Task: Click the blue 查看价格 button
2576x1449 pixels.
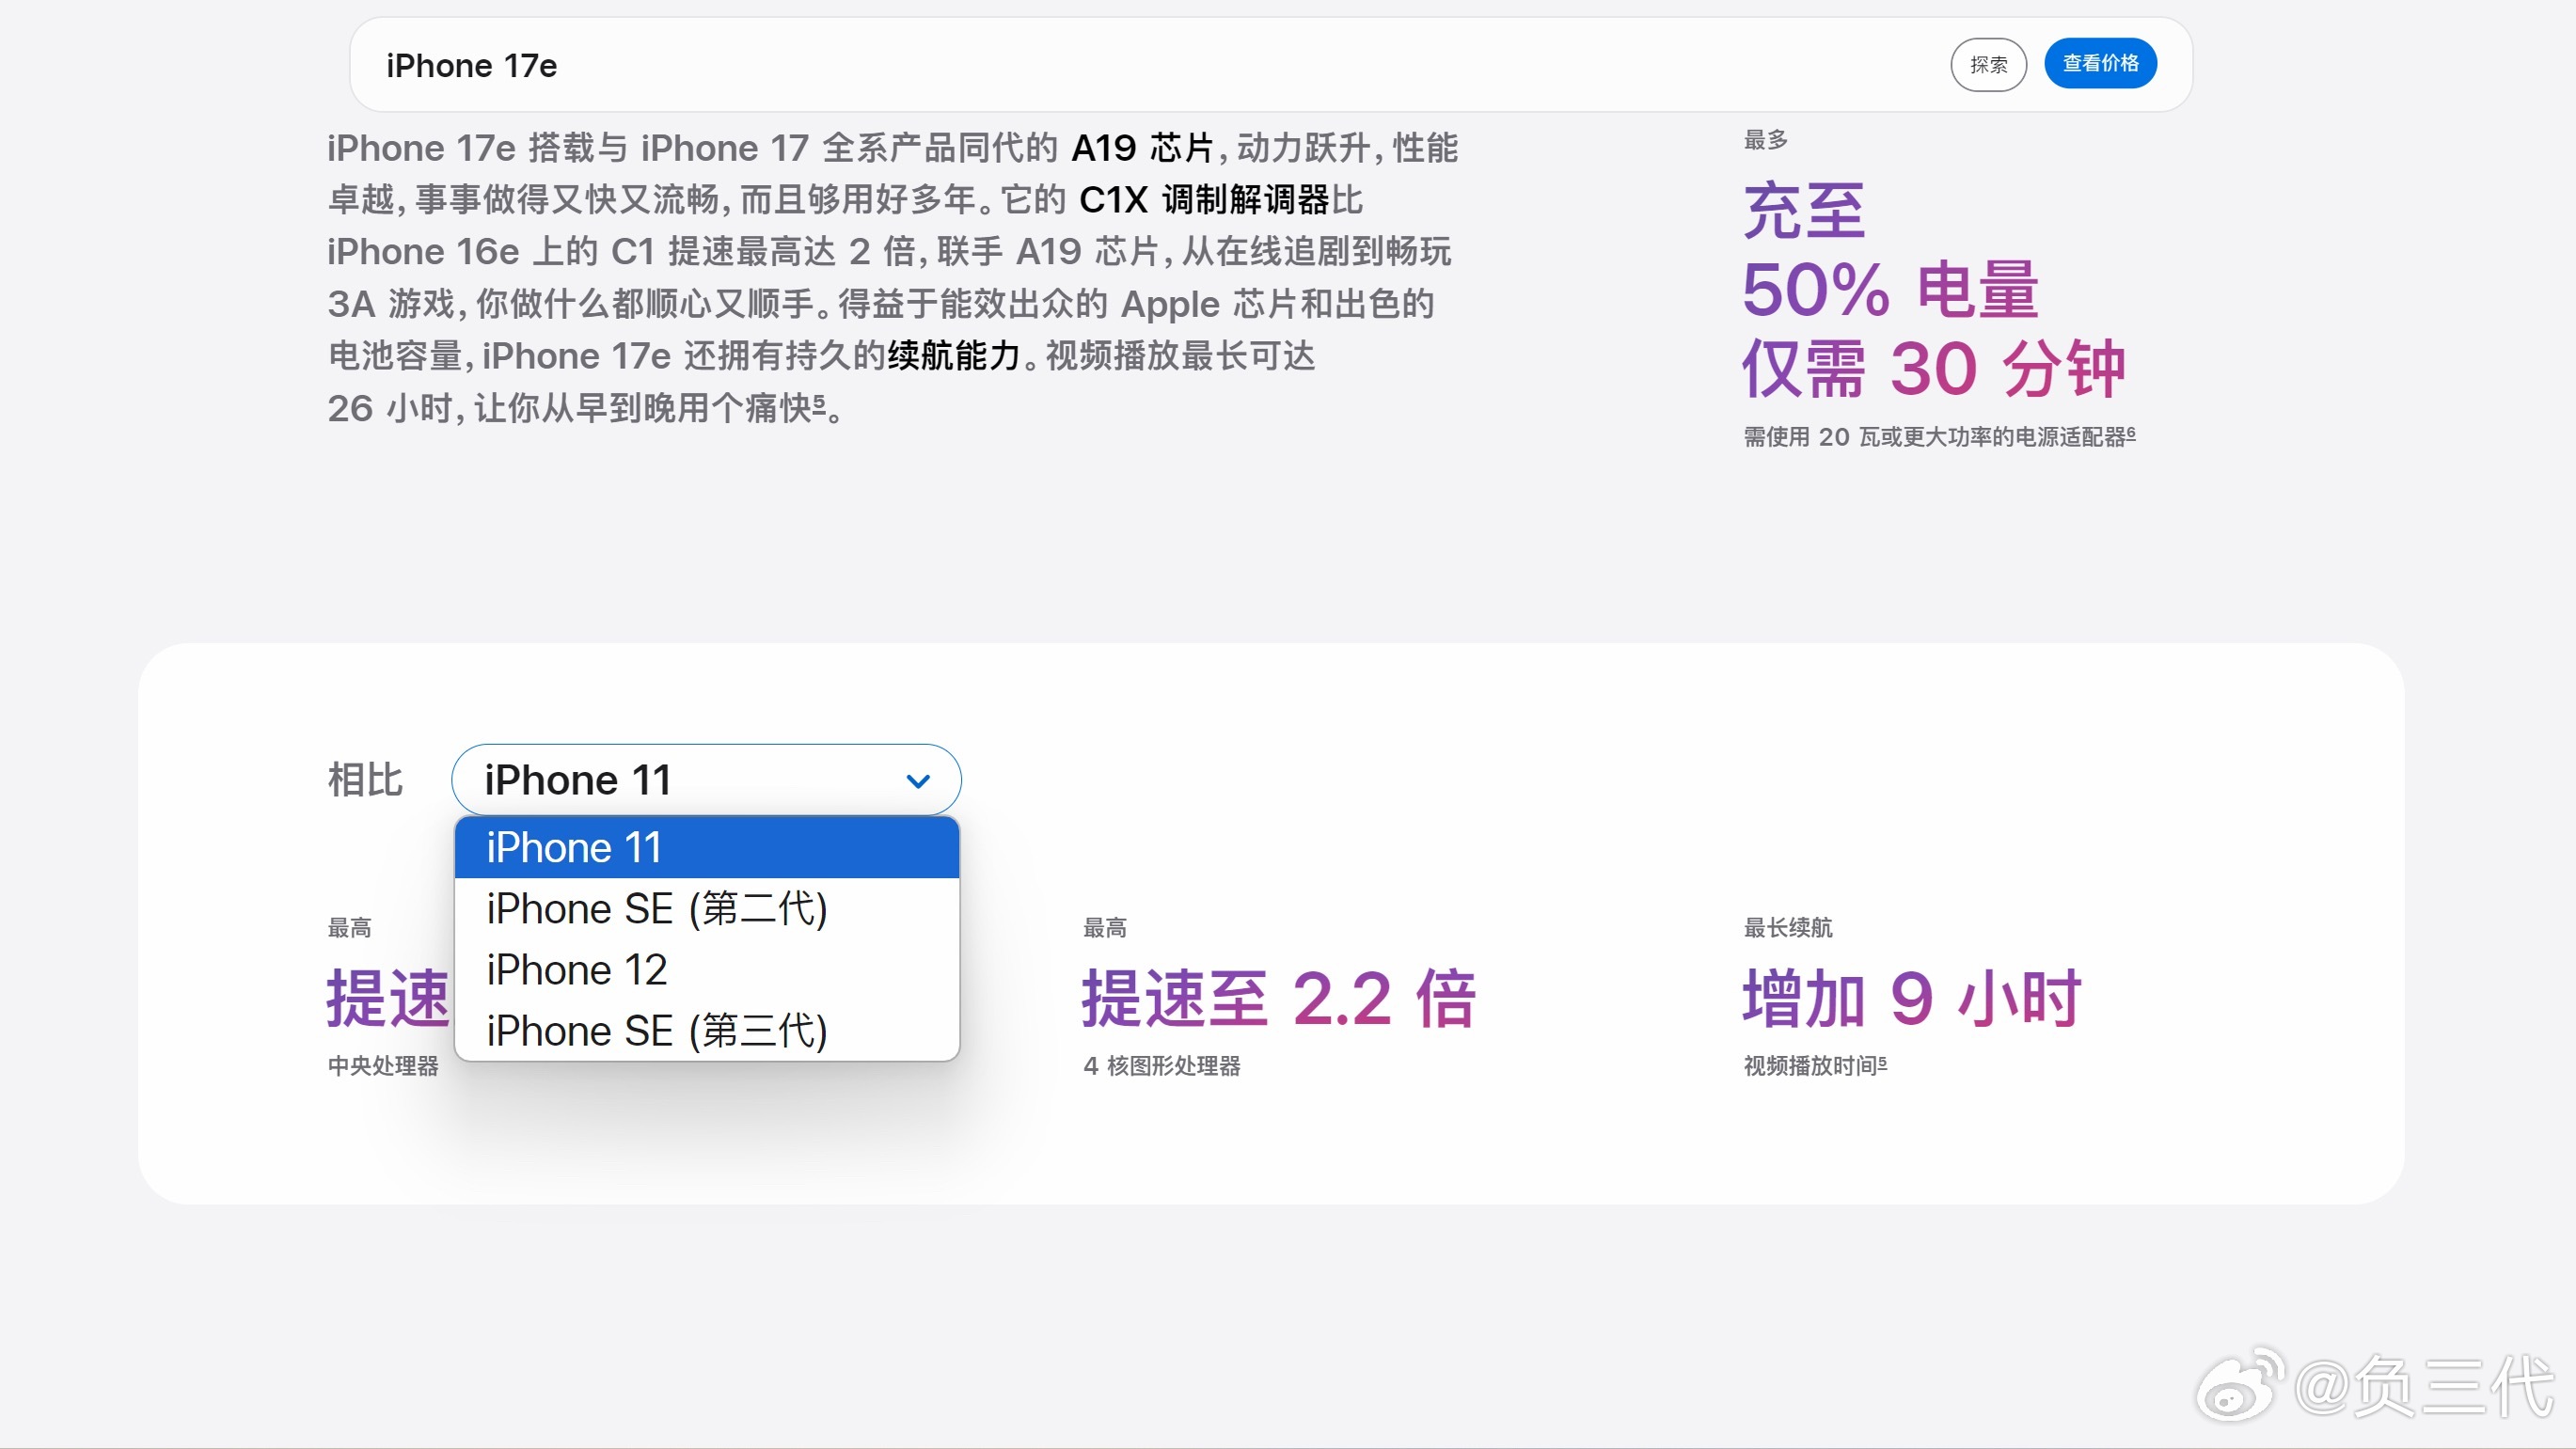Action: [2100, 64]
